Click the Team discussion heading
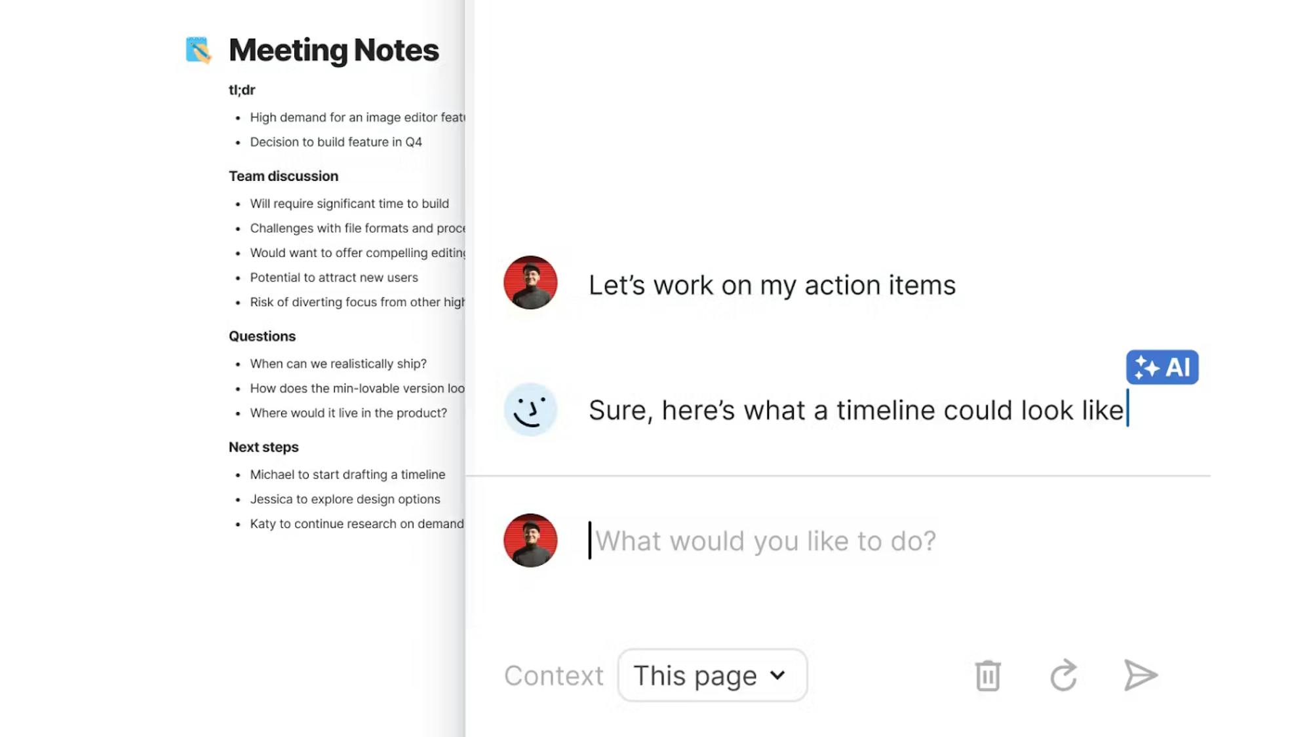Image resolution: width=1311 pixels, height=737 pixels. click(x=283, y=176)
